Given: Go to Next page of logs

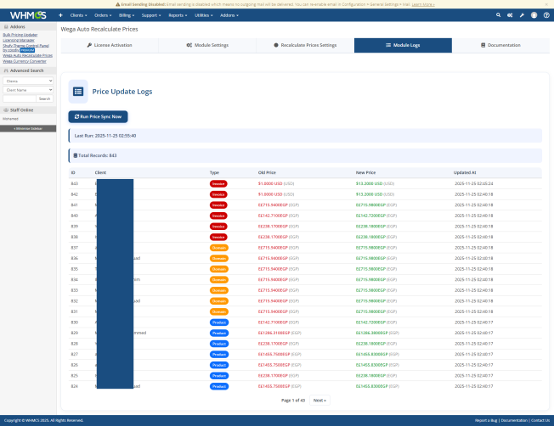Looking at the screenshot, I should [319, 400].
